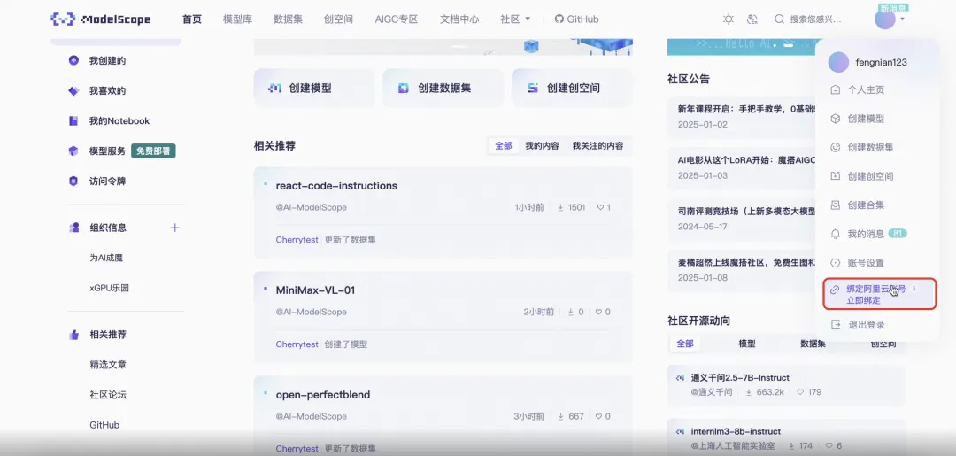Open the MiniMax-VL-01 entry
This screenshot has width=956, height=456.
coord(315,290)
